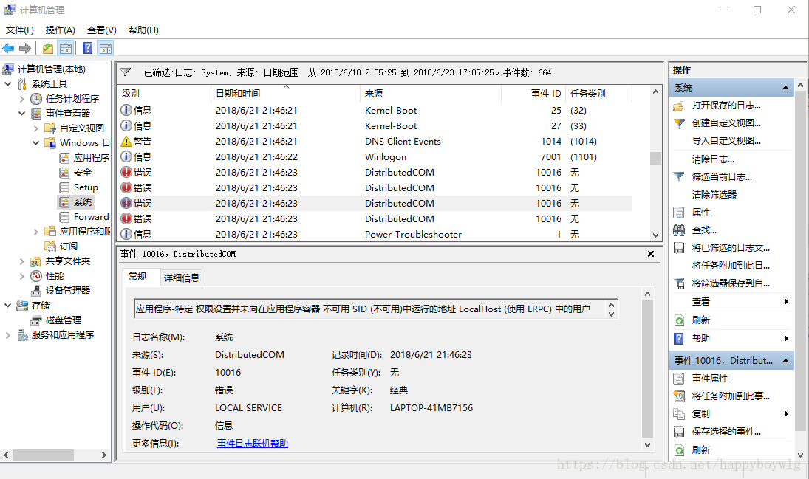Sort events by 日期和时间 column header
The image size is (809, 479).
coord(284,93)
